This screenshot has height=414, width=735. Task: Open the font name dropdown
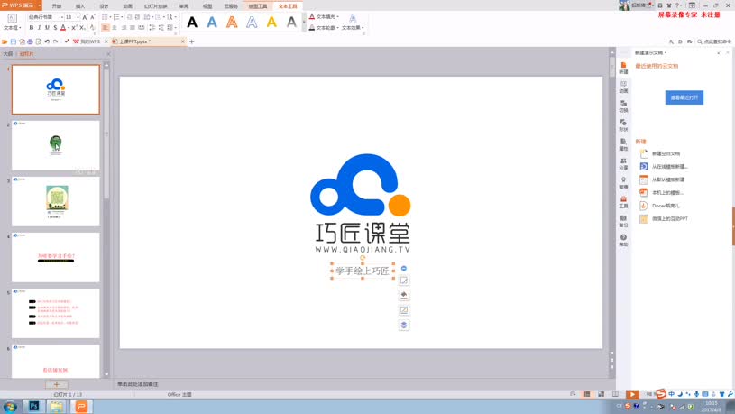61,17
